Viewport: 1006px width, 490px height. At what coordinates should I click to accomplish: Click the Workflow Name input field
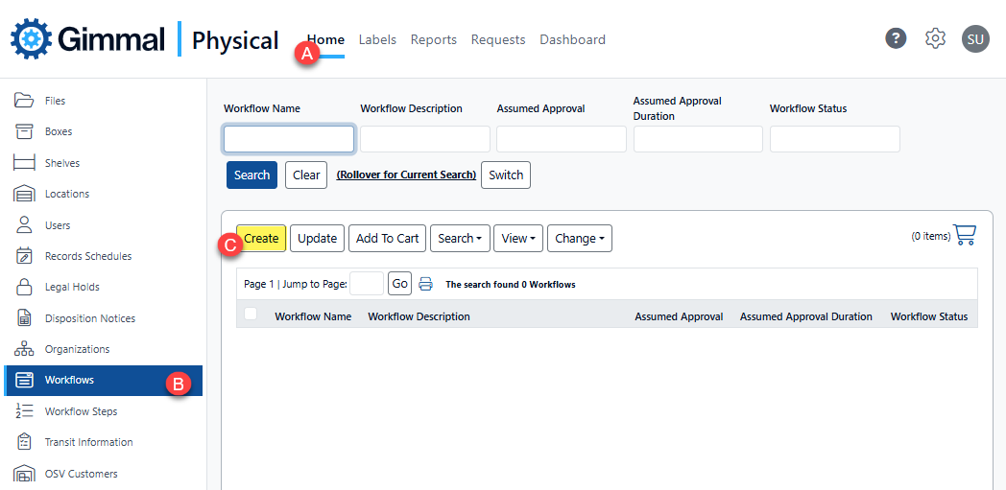289,139
